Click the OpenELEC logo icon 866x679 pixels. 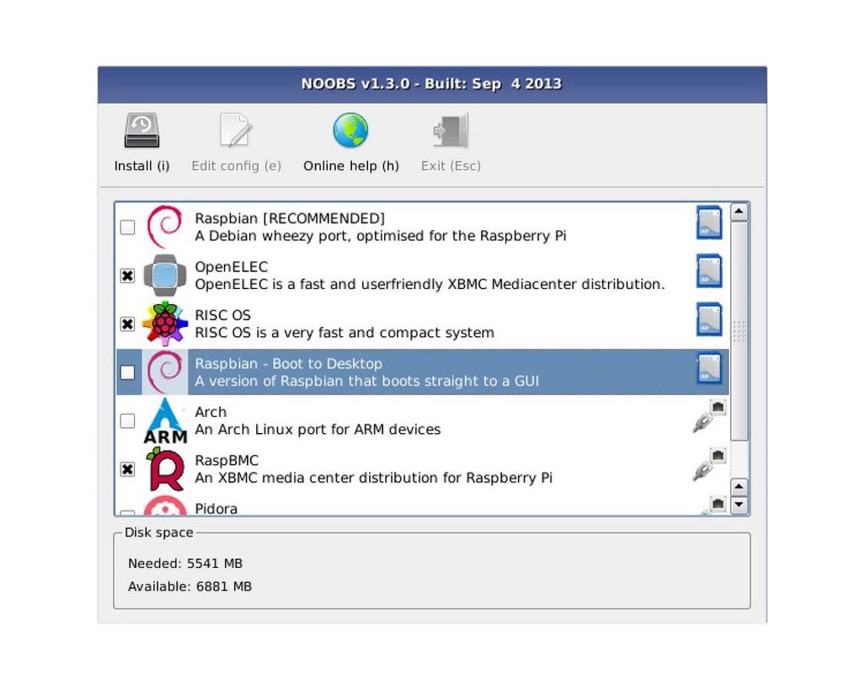164,275
